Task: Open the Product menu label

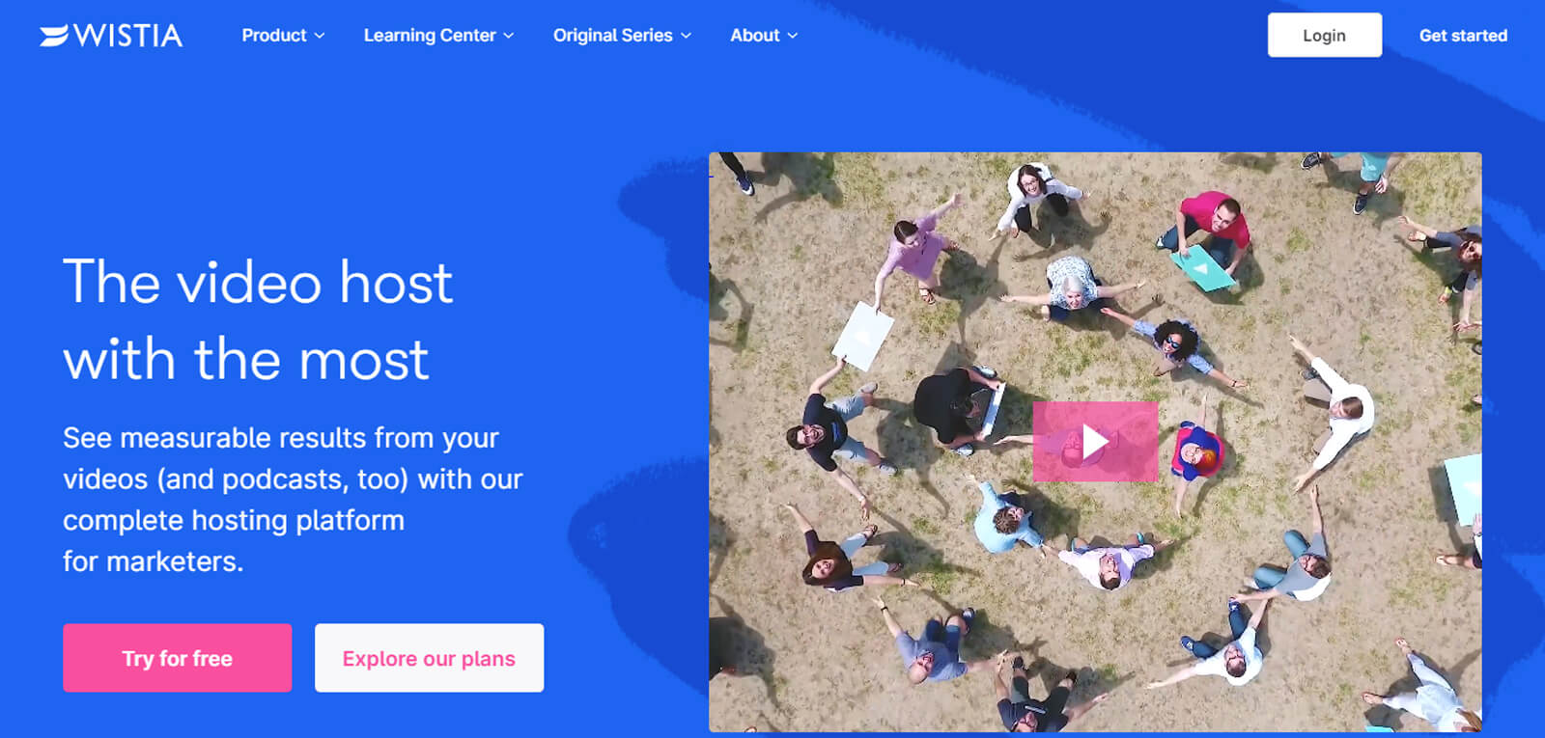Action: pyautogui.click(x=274, y=36)
